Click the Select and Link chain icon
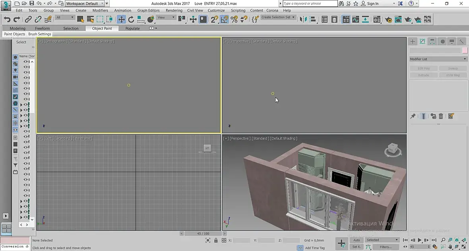 (28, 19)
